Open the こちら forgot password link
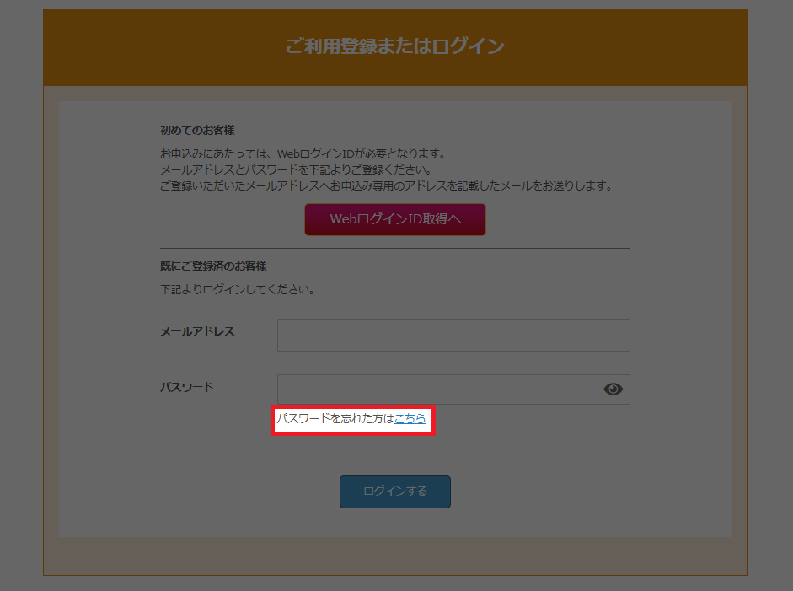This screenshot has height=591, width=793. 410,418
